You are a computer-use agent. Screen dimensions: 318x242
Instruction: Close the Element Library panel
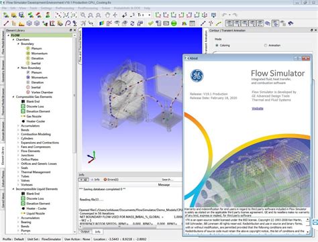pos(74,30)
